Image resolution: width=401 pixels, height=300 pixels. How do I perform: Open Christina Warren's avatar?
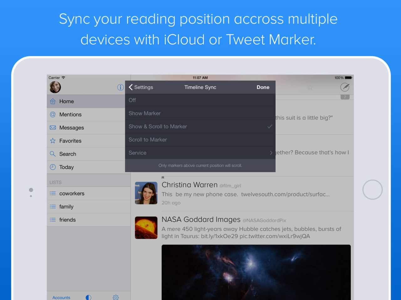pos(146,193)
